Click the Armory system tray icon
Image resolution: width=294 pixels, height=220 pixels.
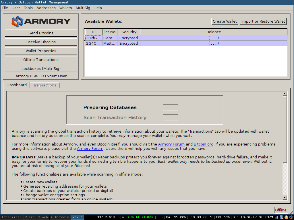291,217
